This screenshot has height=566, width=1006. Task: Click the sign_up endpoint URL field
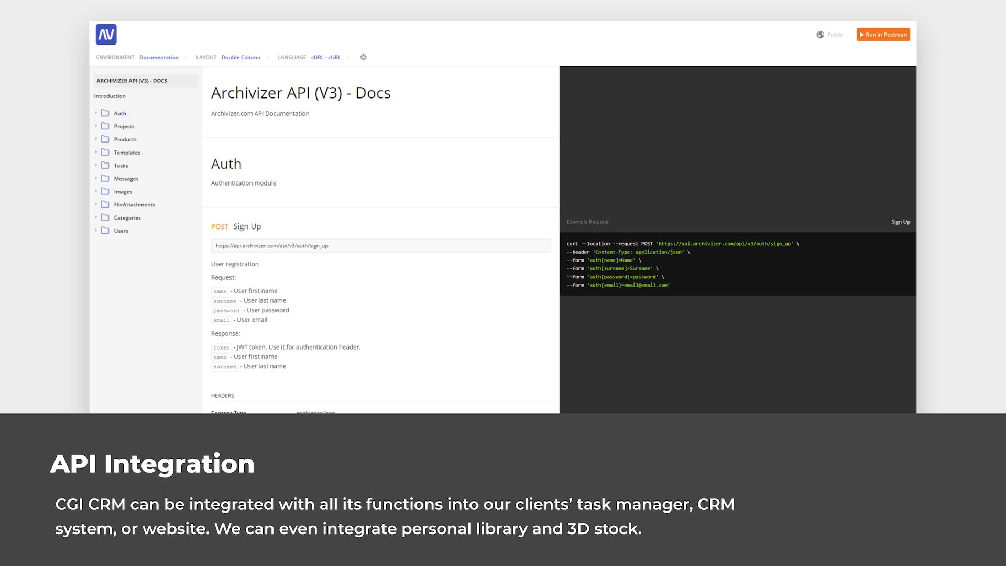pos(381,246)
